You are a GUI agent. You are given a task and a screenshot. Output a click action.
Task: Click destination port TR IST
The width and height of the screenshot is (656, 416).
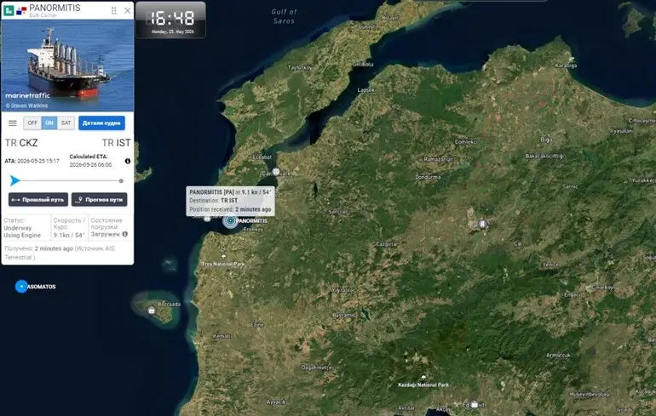pyautogui.click(x=116, y=143)
